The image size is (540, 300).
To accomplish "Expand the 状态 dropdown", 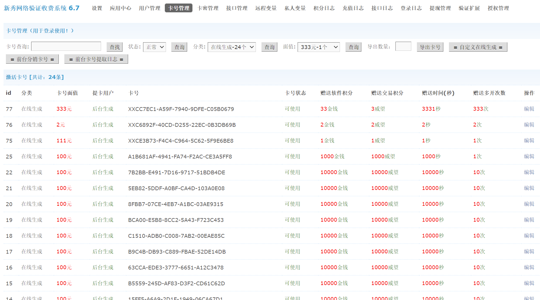I will click(155, 47).
